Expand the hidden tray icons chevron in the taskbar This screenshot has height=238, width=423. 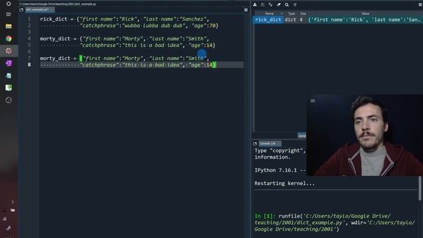point(13,202)
